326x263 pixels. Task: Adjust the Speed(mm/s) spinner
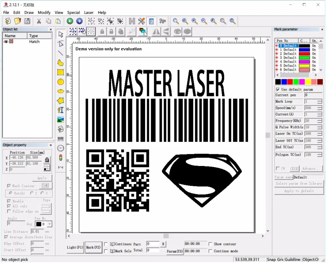pyautogui.click(x=319, y=108)
